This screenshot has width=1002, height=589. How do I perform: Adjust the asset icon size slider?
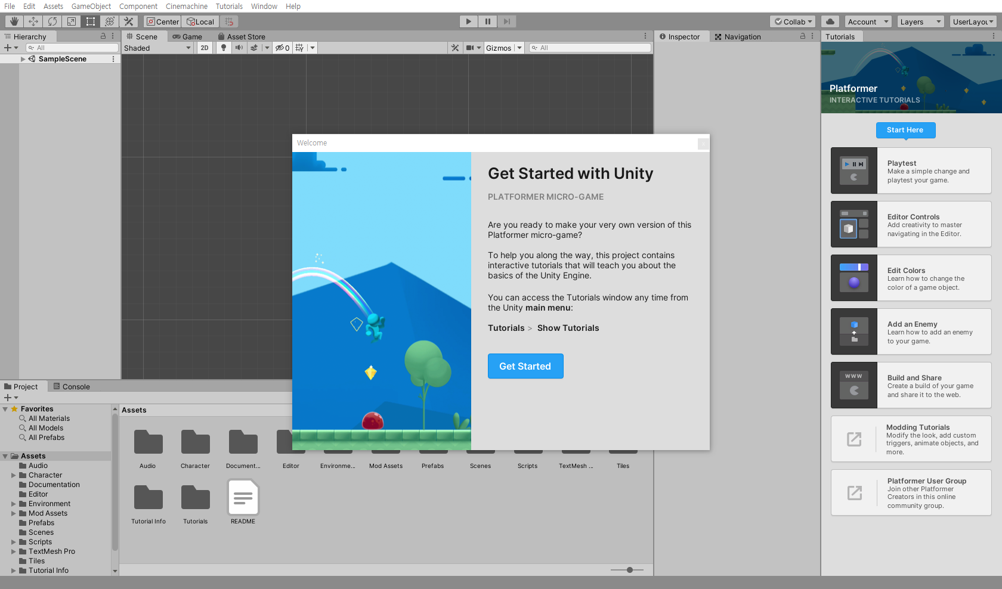tap(630, 570)
